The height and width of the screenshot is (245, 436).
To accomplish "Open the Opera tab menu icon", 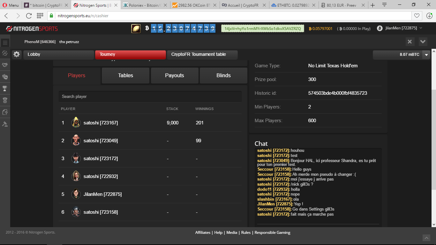I will click(384, 4).
